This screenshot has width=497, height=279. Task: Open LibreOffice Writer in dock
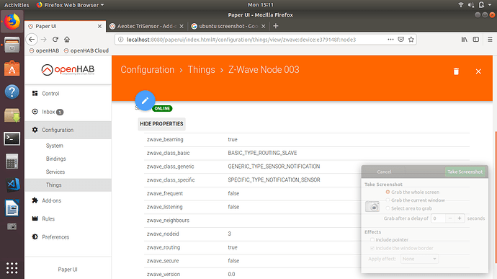coord(12,208)
